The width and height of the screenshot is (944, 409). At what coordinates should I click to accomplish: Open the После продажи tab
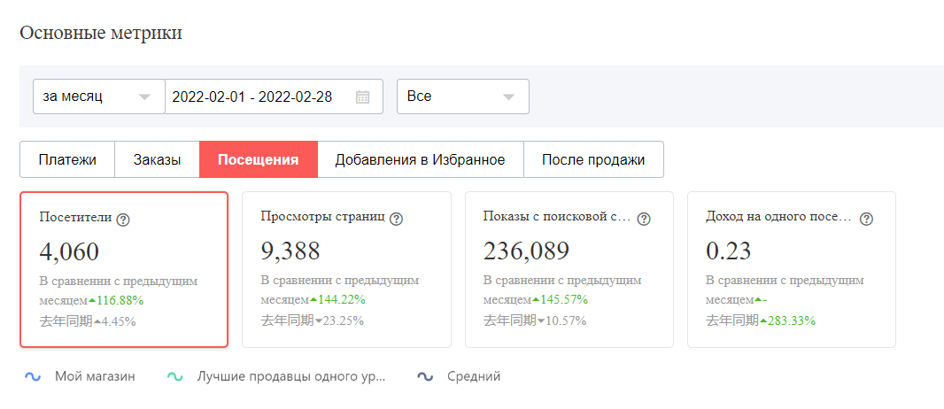tap(593, 160)
